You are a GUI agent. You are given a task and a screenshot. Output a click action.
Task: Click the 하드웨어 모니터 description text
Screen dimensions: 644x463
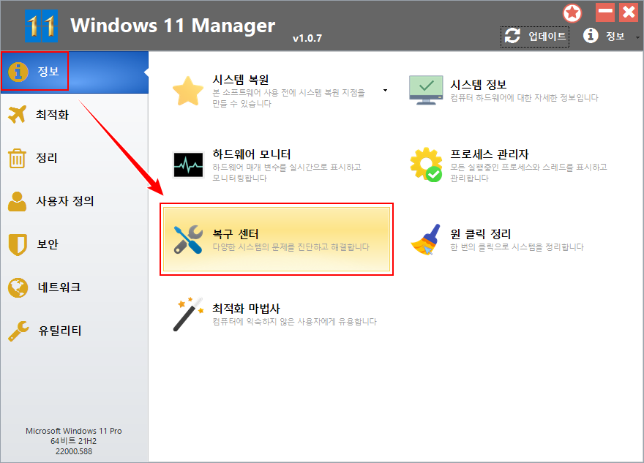tap(287, 173)
